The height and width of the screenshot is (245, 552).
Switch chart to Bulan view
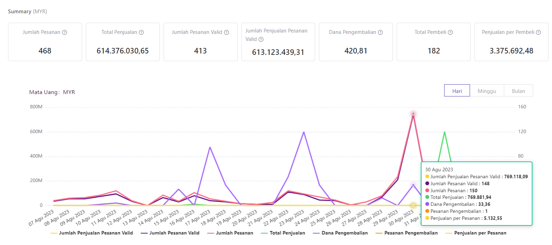pyautogui.click(x=518, y=91)
